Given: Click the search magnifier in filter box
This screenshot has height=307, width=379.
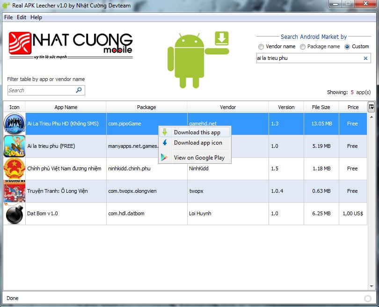Looking at the screenshot, I should click(79, 90).
